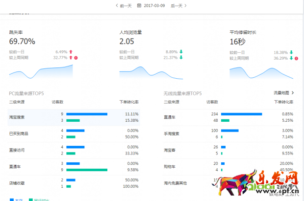Click red up arrow next to 6.49%
This screenshot has height=201, width=304.
tap(71, 51)
